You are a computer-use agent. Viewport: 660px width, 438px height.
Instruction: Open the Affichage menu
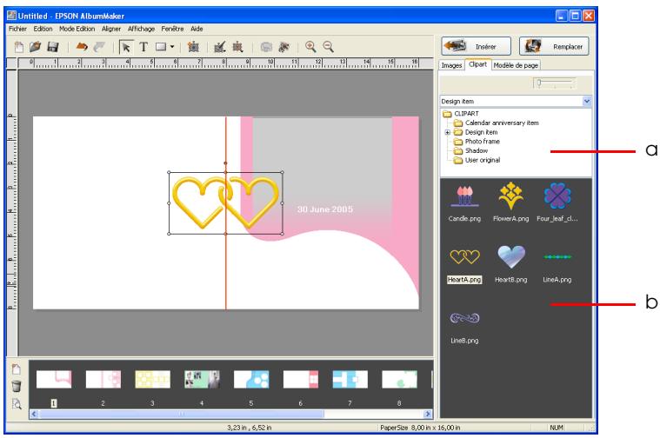142,29
